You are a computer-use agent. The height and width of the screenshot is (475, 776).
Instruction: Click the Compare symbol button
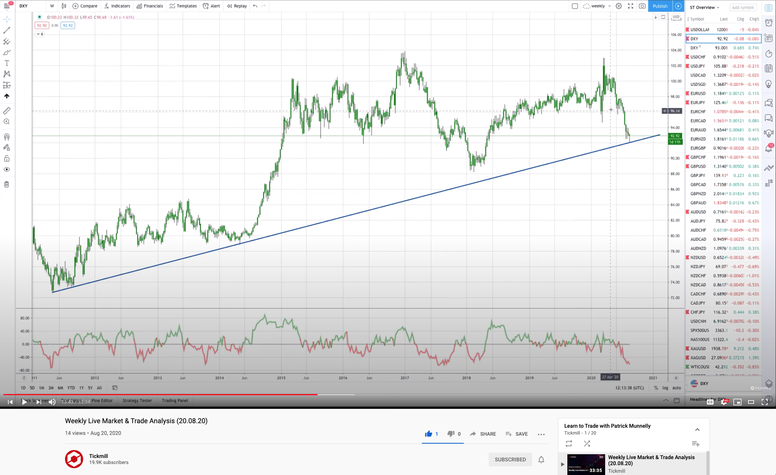pos(85,6)
